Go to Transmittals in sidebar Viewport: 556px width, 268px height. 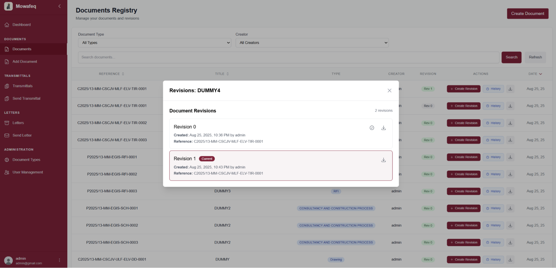(23, 86)
